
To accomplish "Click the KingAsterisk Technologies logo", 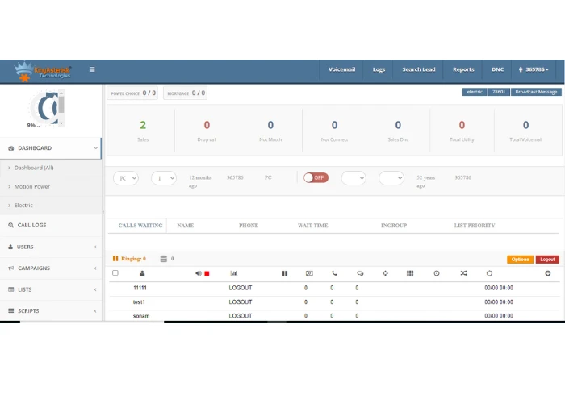I will (42, 71).
